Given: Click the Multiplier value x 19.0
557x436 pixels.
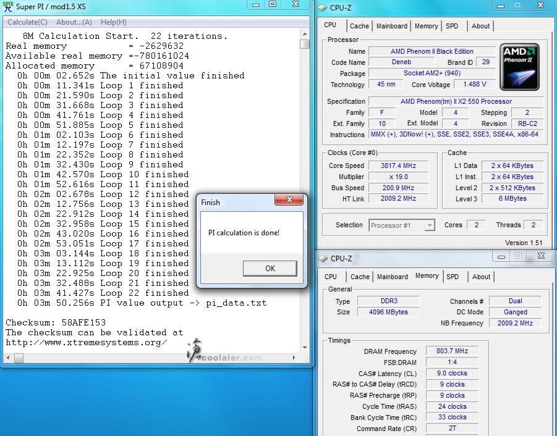Looking at the screenshot, I should point(398,177).
